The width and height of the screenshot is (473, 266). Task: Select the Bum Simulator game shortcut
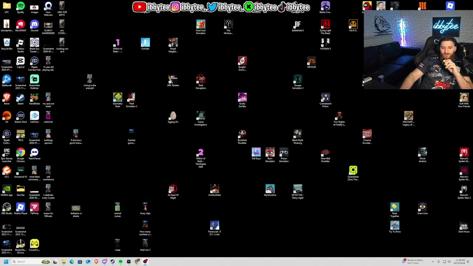(270, 156)
